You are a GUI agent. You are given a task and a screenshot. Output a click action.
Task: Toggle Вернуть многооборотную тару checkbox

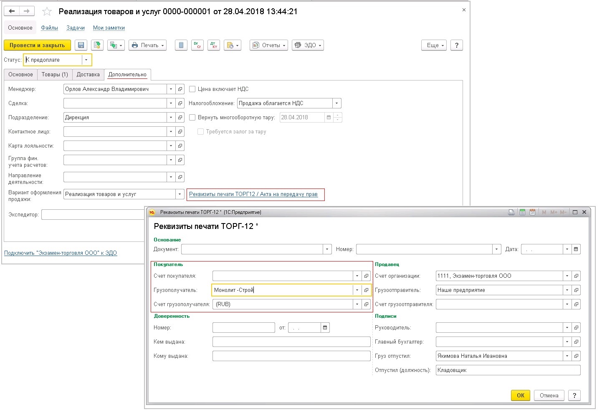(192, 117)
